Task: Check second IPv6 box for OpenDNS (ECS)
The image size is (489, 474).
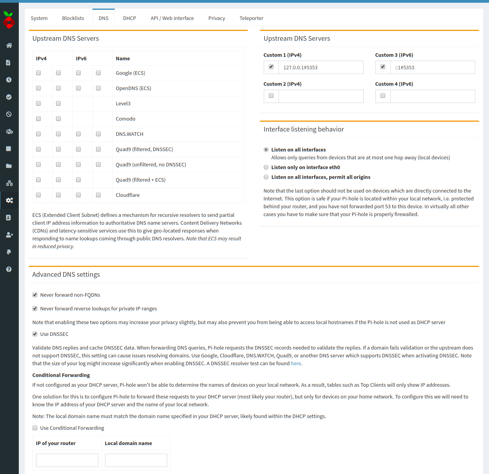Action: 98,88
